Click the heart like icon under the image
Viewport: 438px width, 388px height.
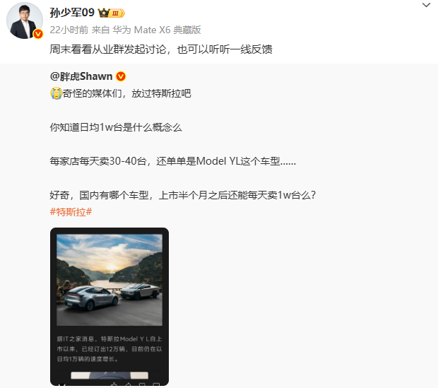pos(142,384)
